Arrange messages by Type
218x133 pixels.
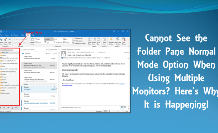tap(47, 42)
